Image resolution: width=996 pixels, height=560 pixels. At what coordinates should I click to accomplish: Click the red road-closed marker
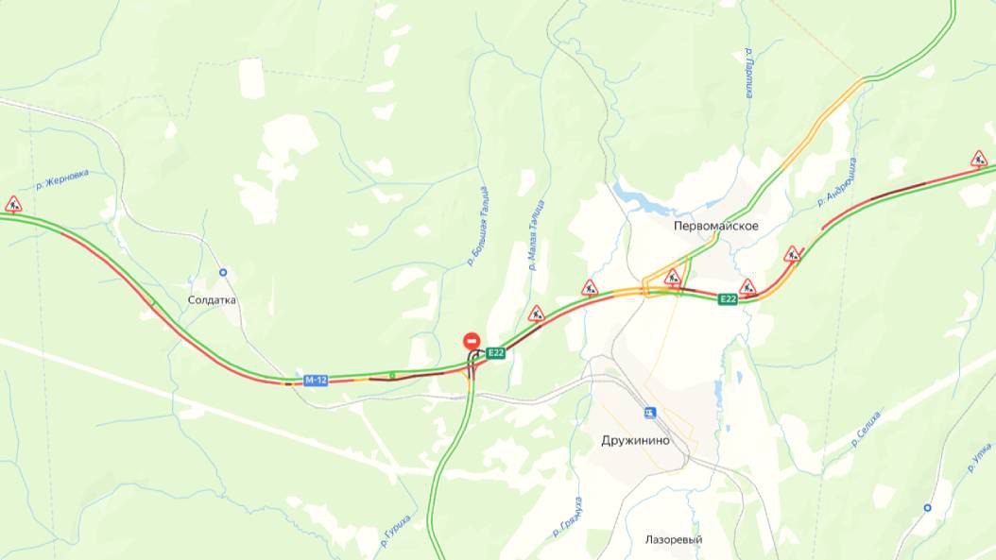pyautogui.click(x=472, y=342)
